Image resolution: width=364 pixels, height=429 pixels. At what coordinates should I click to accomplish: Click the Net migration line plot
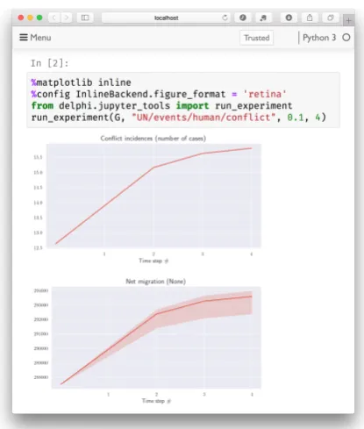(x=156, y=338)
